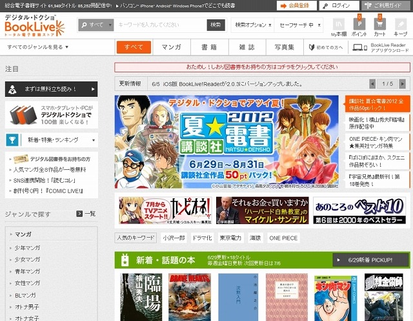
Task: Click the 初めての方へ beginner leaf icon
Action: 312,47
